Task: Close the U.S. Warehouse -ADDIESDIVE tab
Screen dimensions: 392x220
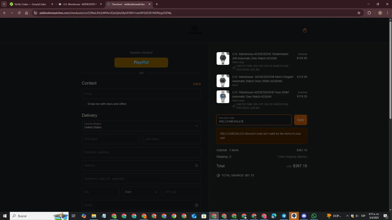Action: pos(101,4)
